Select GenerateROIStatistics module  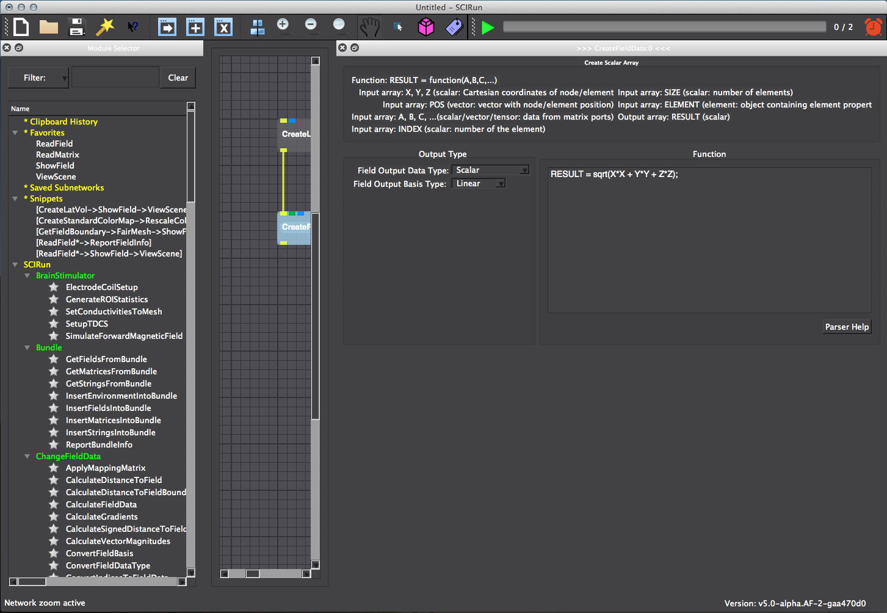[x=107, y=299]
